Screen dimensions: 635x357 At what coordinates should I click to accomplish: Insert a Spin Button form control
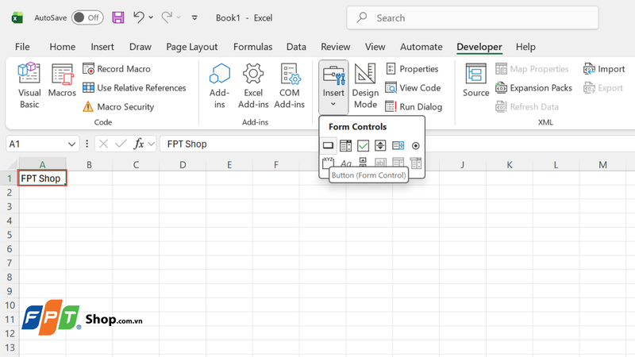tap(380, 145)
